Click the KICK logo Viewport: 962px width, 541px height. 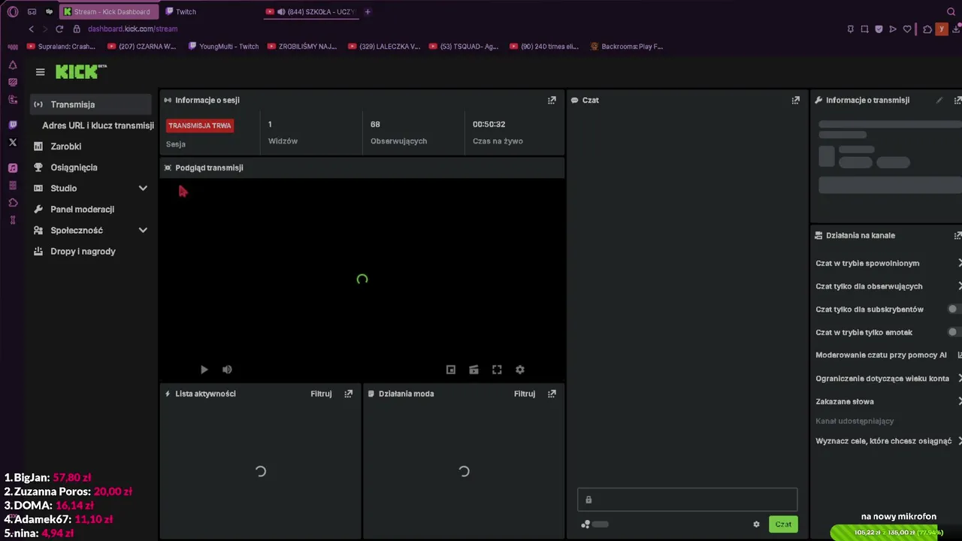(80, 71)
